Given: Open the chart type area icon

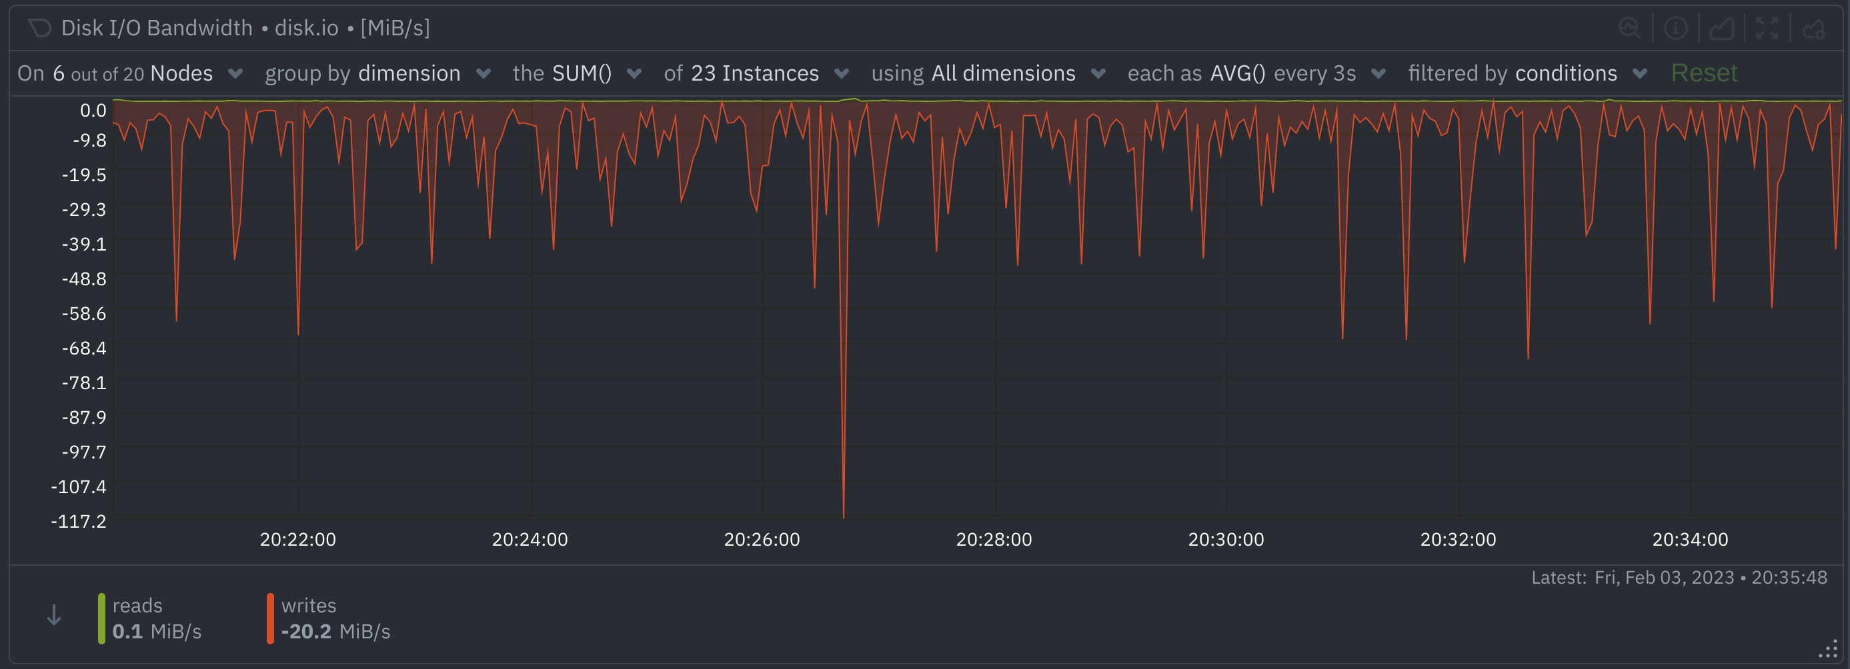Looking at the screenshot, I should point(1721,28).
